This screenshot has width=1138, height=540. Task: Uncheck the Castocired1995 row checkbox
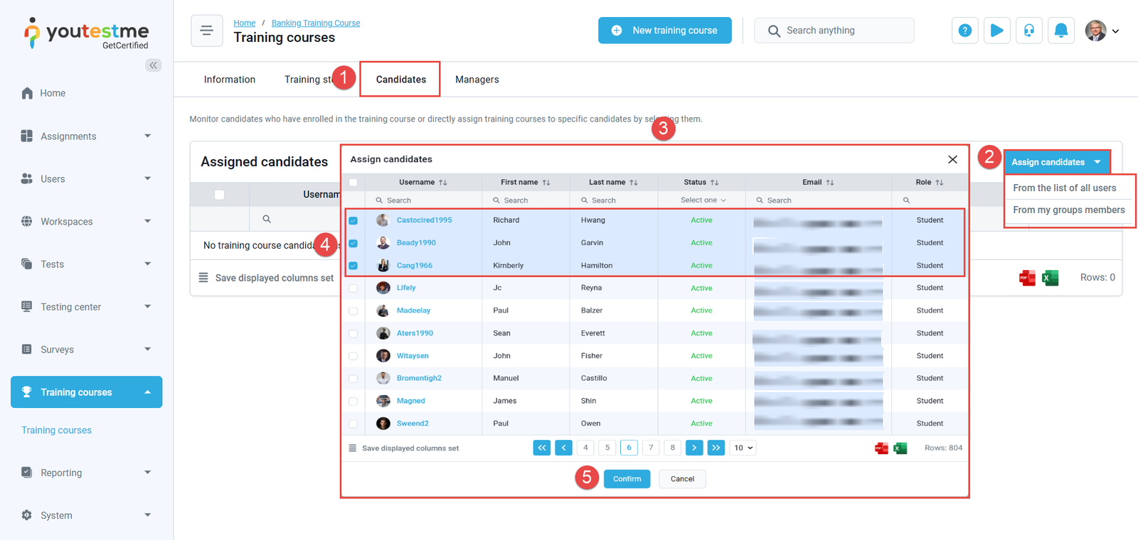(x=353, y=221)
